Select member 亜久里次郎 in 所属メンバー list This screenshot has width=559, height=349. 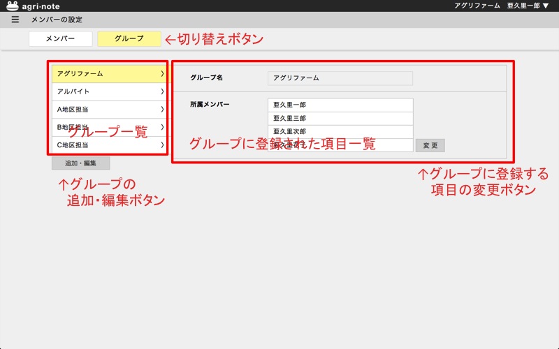[340, 131]
